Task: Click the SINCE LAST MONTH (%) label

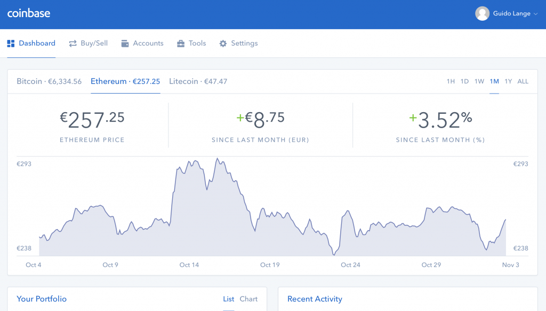Action: 440,140
